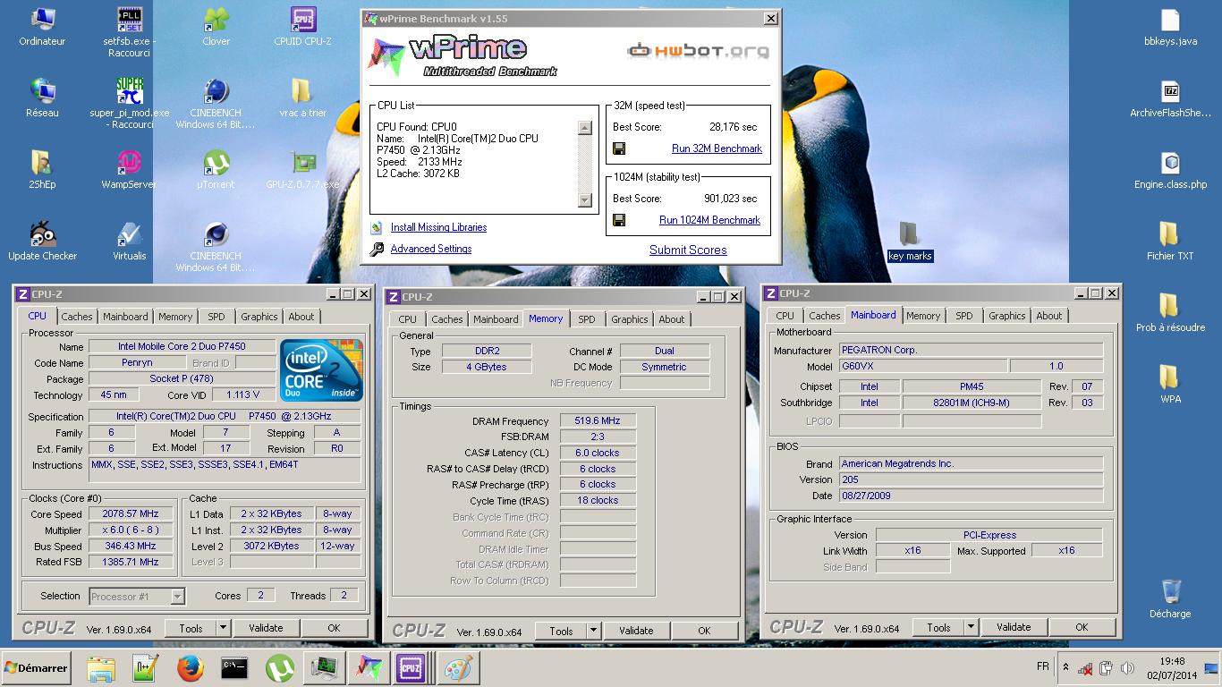This screenshot has height=687, width=1222.
Task: Select the Virtualis desktop icon
Action: [x=130, y=242]
